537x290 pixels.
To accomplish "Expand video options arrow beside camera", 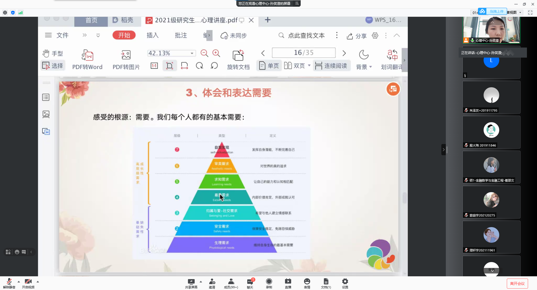I will (38, 282).
